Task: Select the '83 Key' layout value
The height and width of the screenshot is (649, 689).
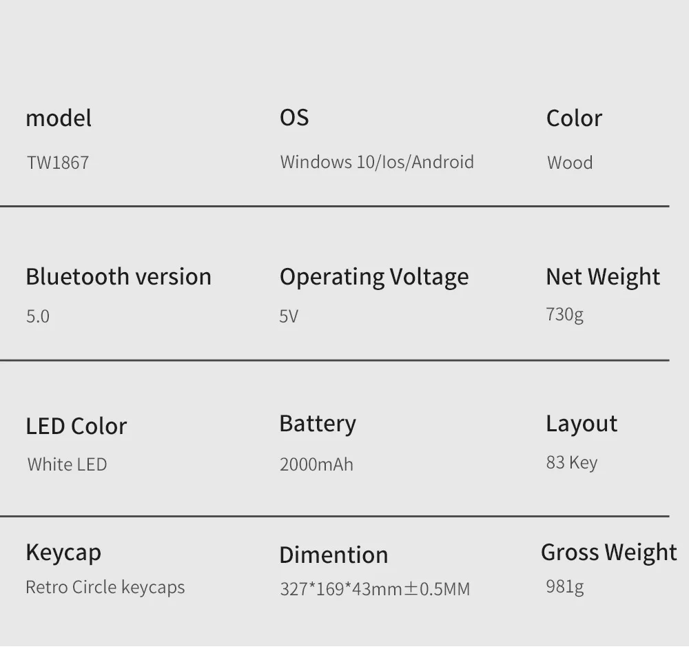Action: click(x=572, y=462)
